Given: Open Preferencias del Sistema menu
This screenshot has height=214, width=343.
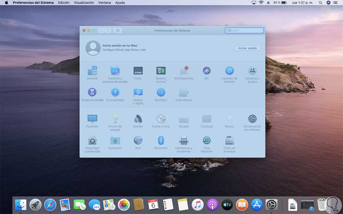Looking at the screenshot, I should (x=33, y=3).
